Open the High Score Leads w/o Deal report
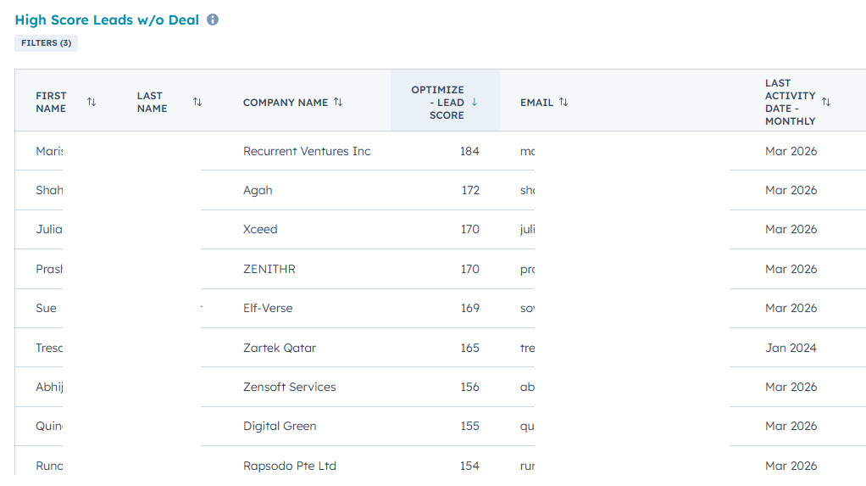Image resolution: width=866 pixels, height=486 pixels. pyautogui.click(x=107, y=20)
